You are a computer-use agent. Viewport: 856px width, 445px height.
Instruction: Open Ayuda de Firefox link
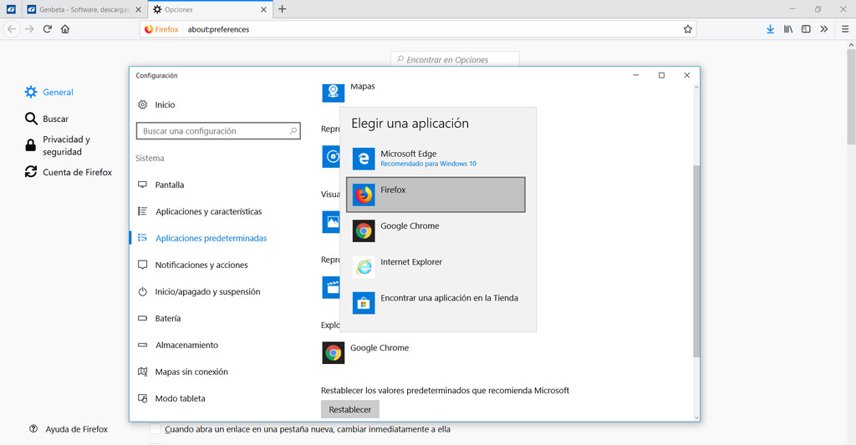[x=69, y=429]
